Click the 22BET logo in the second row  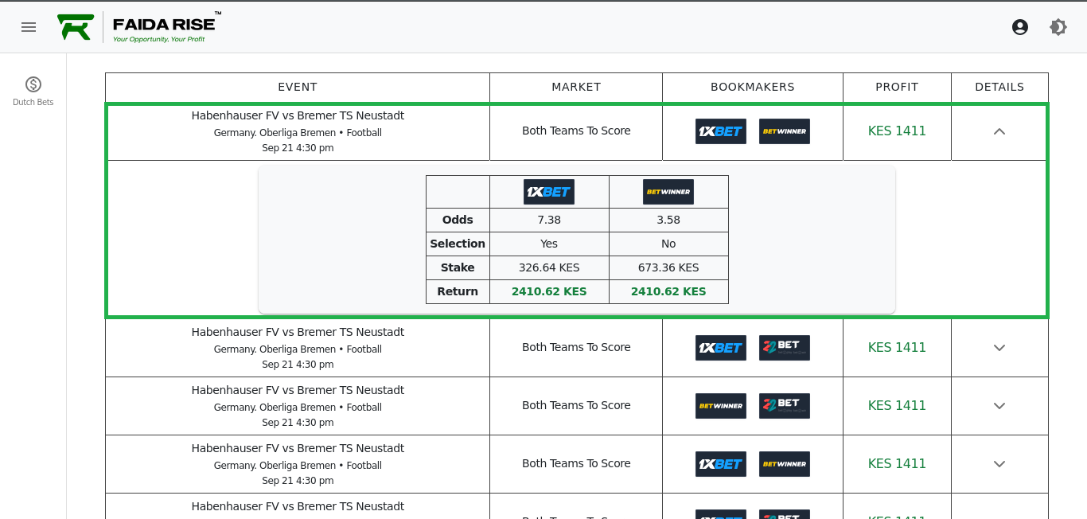point(785,347)
